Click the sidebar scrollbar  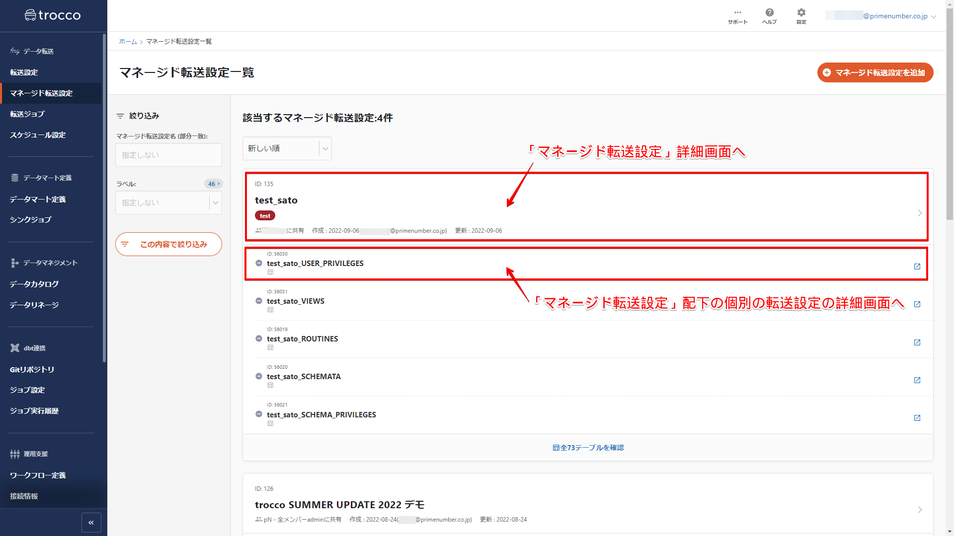(104, 199)
